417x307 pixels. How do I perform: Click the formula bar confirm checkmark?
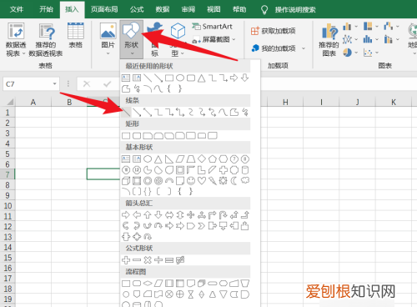point(107,83)
